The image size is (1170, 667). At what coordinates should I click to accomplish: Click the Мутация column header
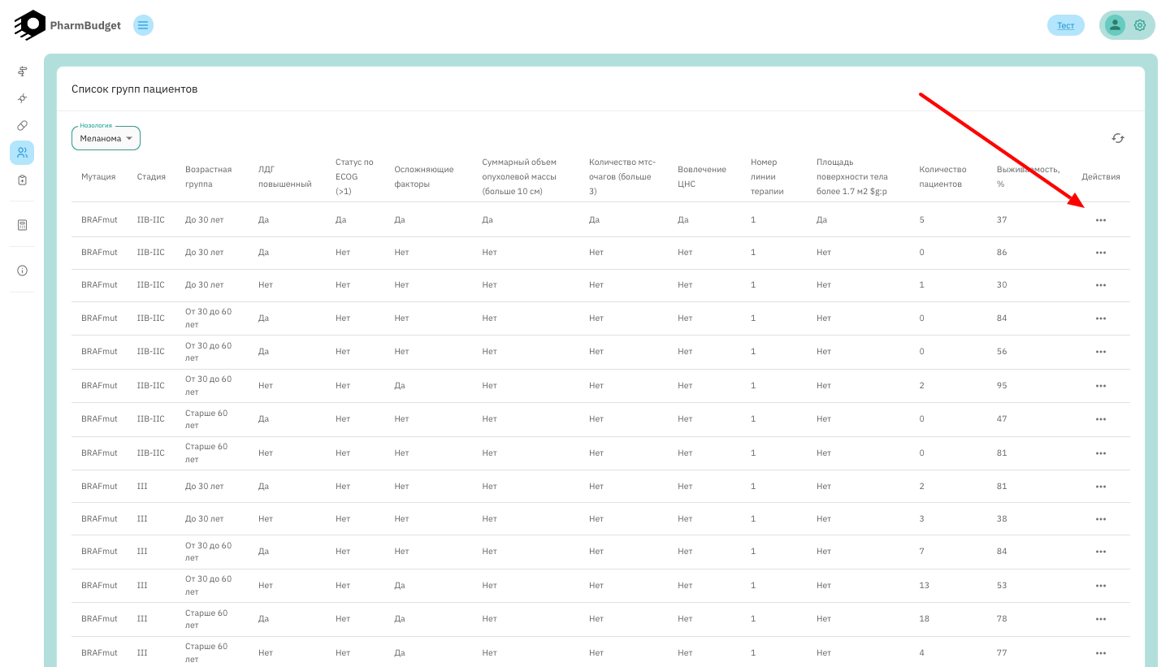point(98,176)
